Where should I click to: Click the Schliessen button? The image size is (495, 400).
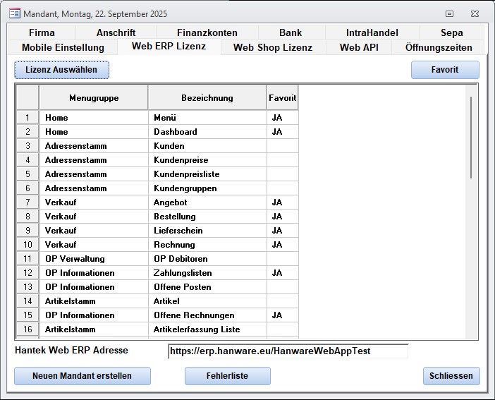(451, 376)
